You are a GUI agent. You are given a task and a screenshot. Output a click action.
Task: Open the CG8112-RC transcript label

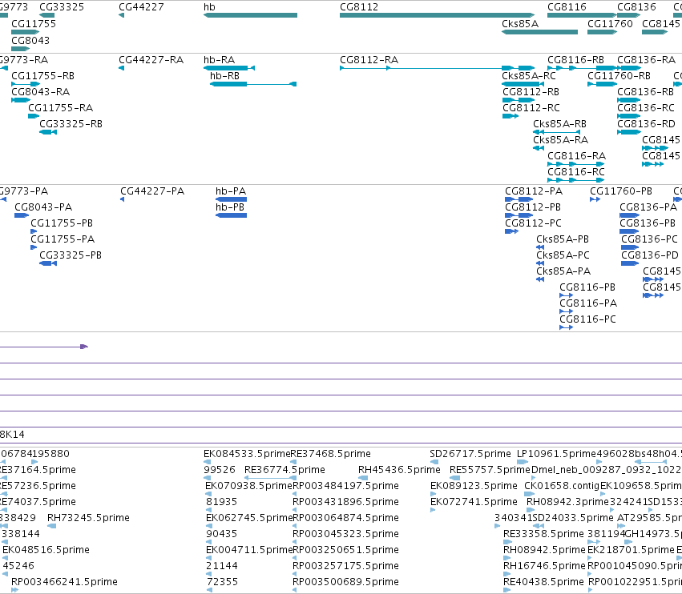(x=531, y=108)
